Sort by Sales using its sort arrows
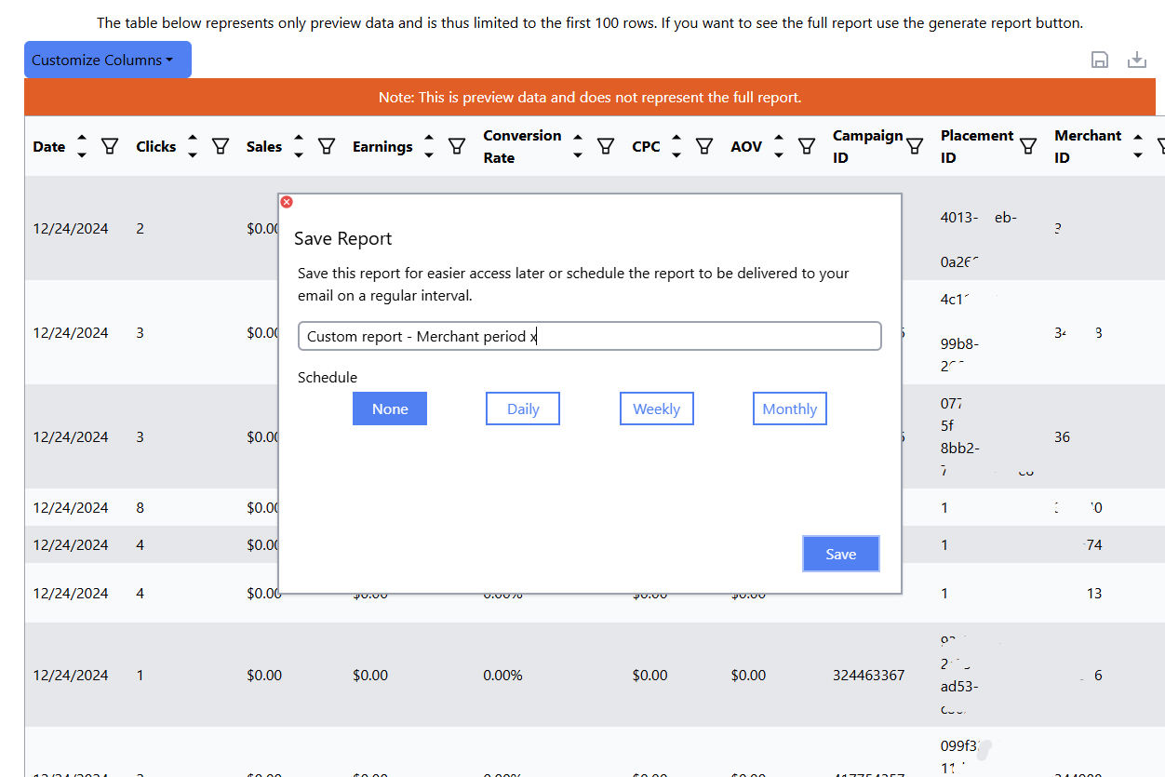 [299, 146]
